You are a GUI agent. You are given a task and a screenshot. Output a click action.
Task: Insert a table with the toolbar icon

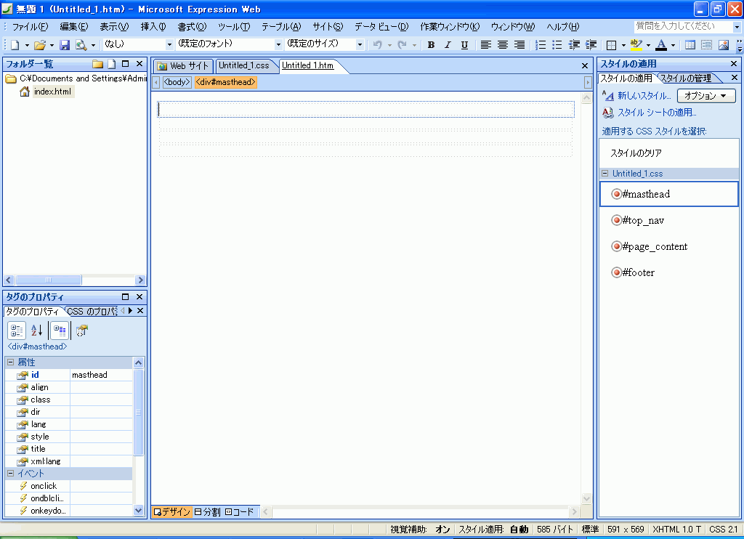click(690, 44)
